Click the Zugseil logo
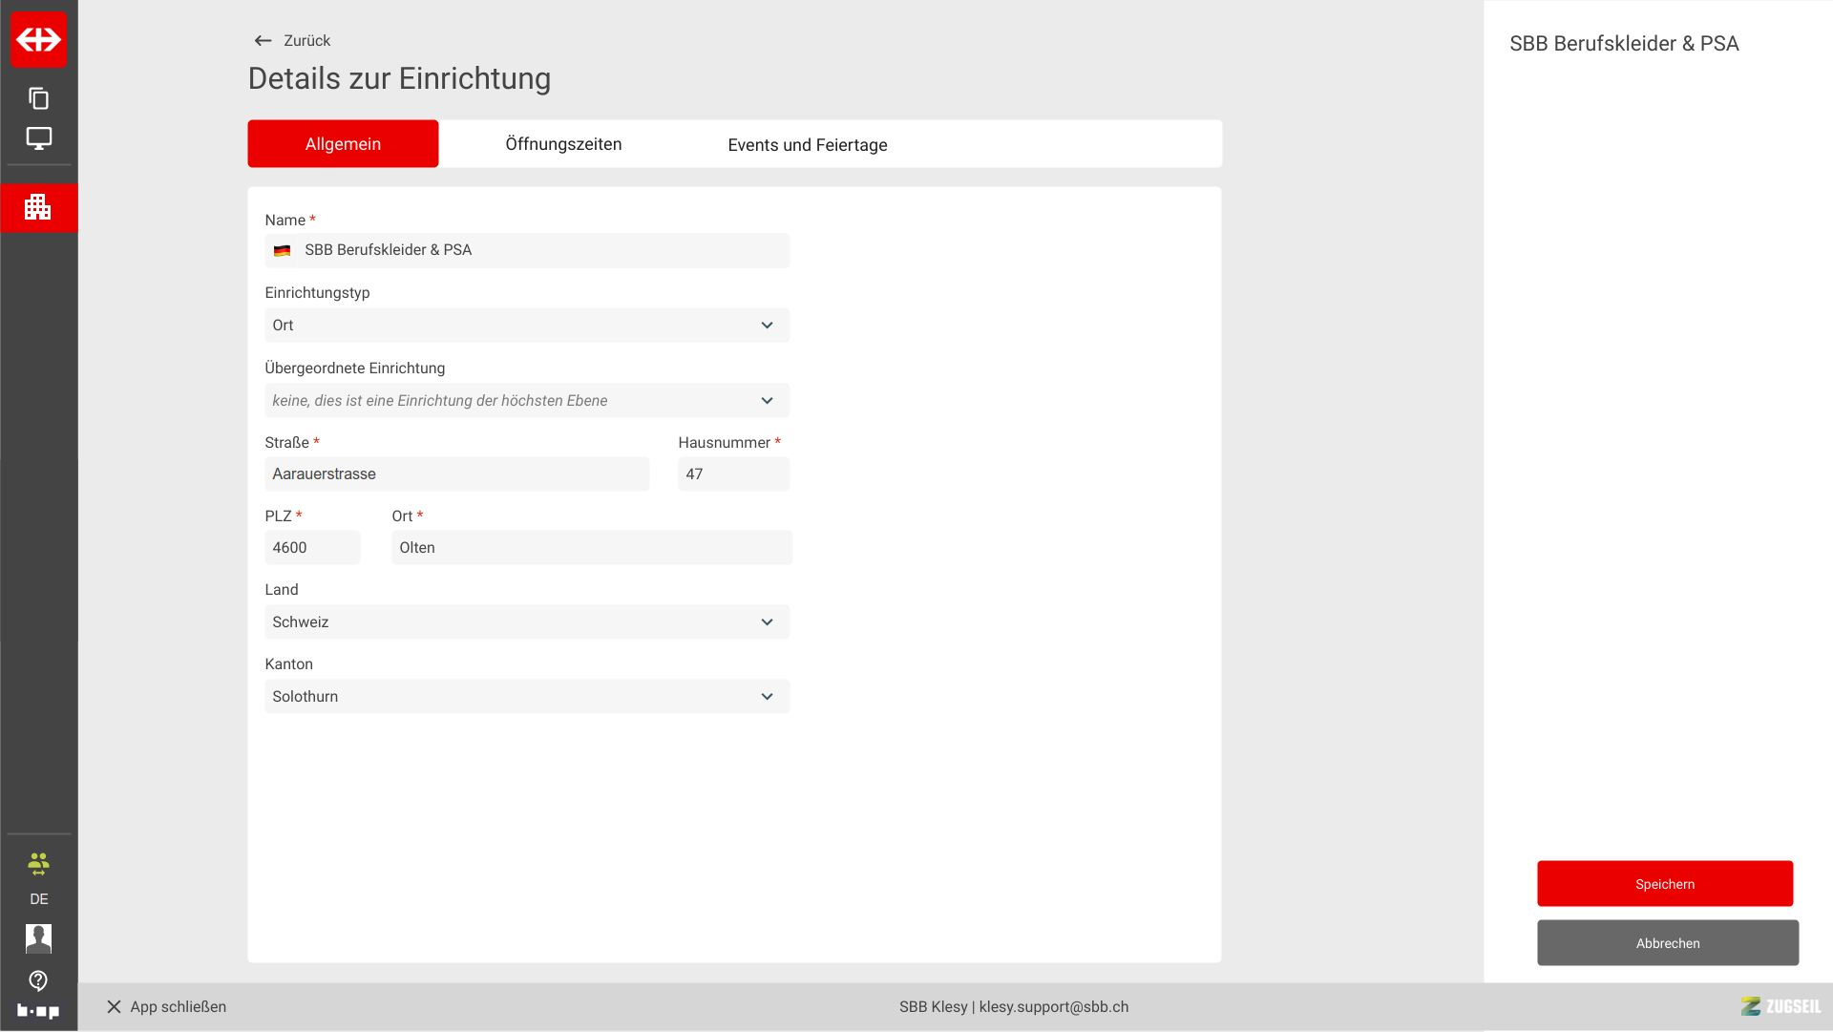The image size is (1833, 1032). click(1780, 1006)
